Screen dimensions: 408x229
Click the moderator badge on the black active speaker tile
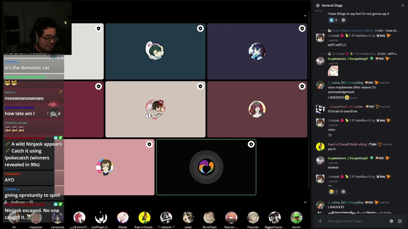tap(251, 144)
